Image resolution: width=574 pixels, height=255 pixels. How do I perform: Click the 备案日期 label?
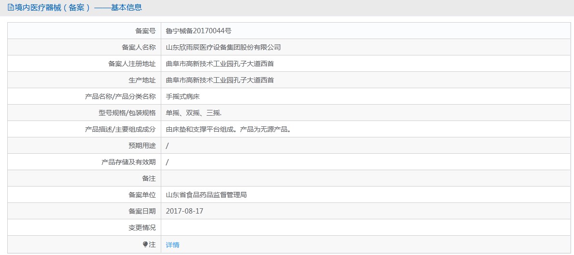tap(142, 211)
